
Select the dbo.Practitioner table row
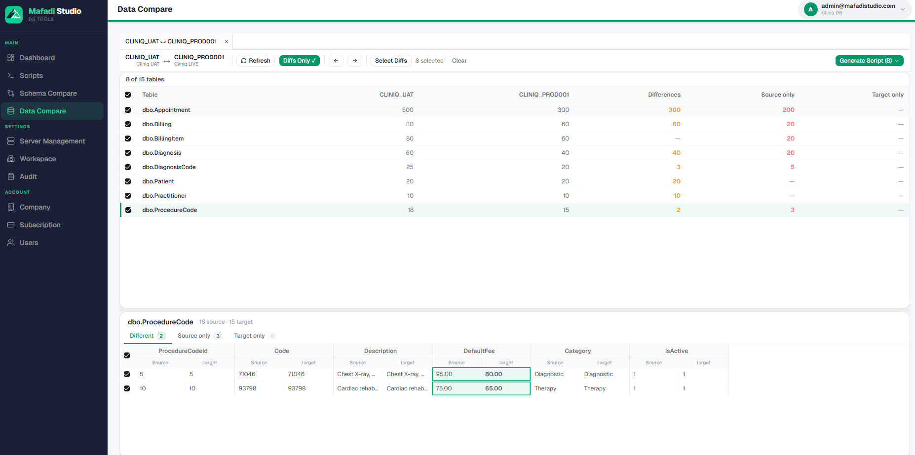coord(515,196)
